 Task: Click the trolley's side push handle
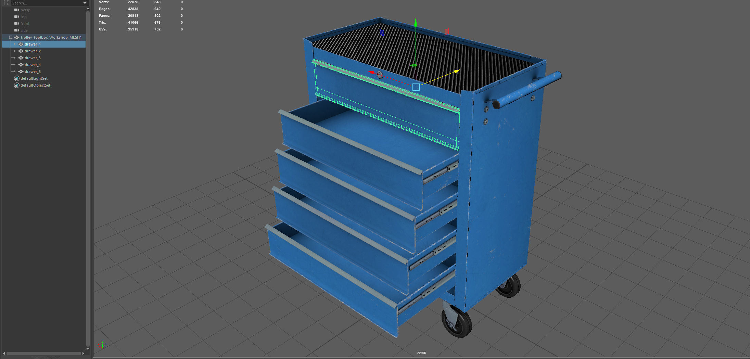[x=527, y=90]
